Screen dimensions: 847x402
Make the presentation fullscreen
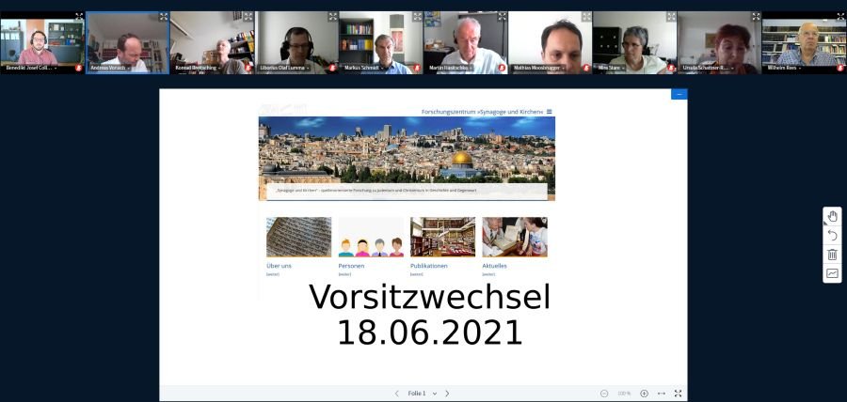pyautogui.click(x=678, y=394)
